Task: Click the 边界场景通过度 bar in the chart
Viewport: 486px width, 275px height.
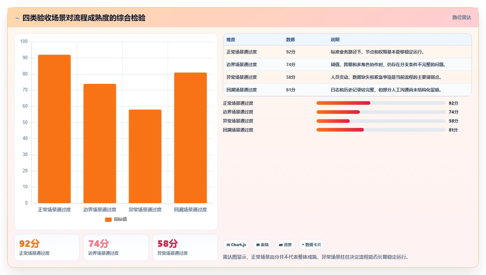Action: 100,143
